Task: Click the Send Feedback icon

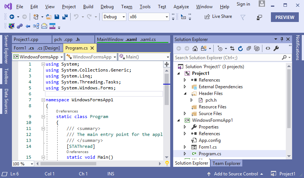Action: click(259, 17)
